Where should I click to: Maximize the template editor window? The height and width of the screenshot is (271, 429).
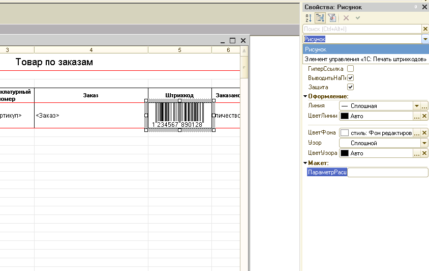tap(233, 41)
